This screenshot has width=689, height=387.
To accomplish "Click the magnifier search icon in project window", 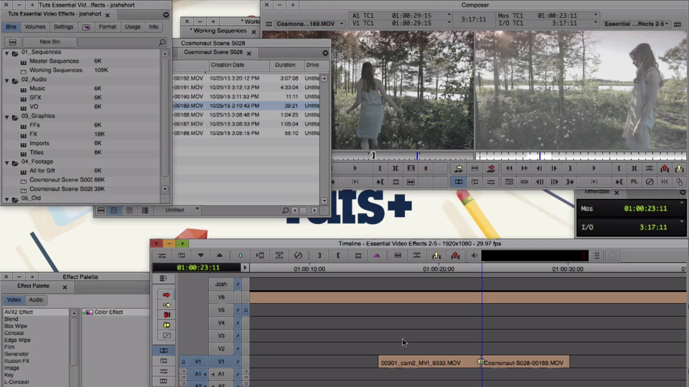I will coord(162,42).
